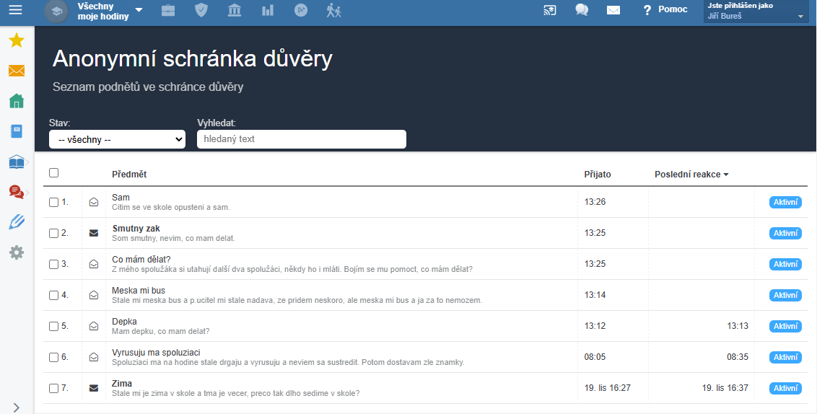The image size is (817, 414).
Task: Toggle the select-all checkbox in header
Action: click(x=53, y=173)
